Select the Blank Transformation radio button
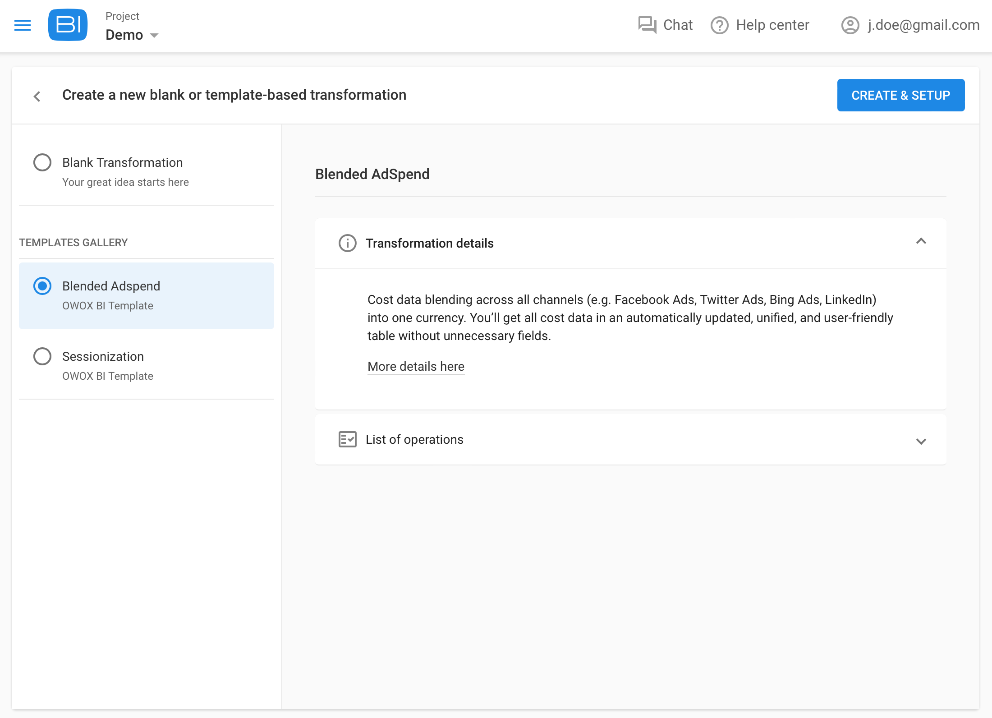The image size is (992, 718). [42, 162]
